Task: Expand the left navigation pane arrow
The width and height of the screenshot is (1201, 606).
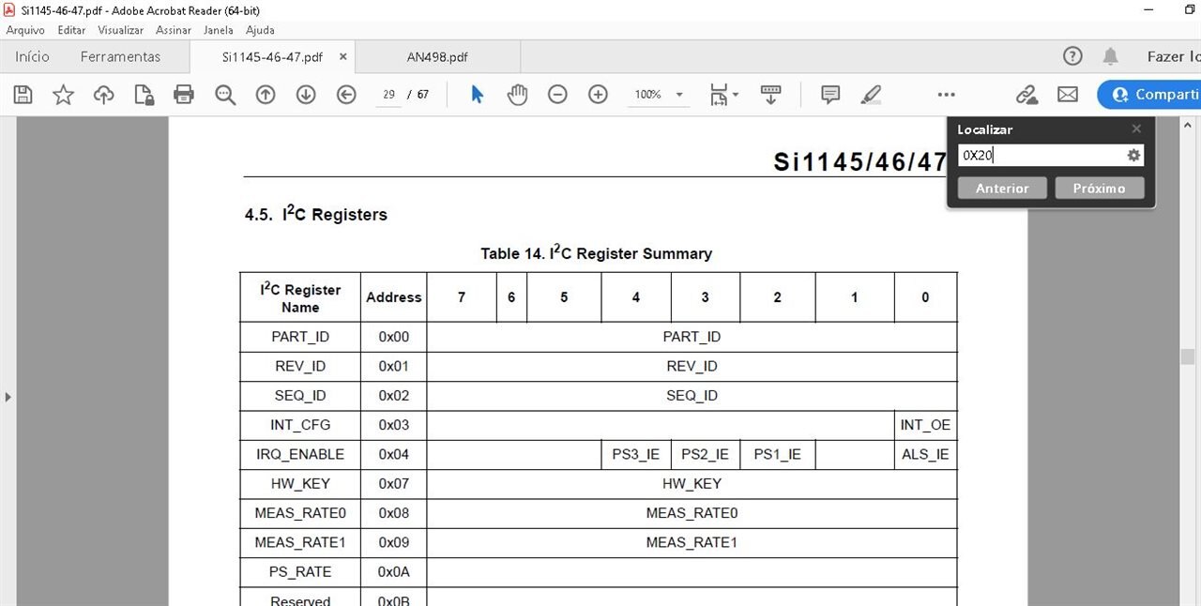Action: [8, 397]
